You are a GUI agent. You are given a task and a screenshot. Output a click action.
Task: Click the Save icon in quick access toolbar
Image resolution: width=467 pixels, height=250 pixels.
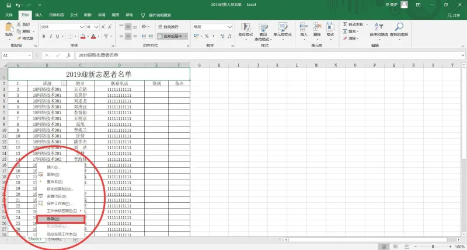point(9,5)
